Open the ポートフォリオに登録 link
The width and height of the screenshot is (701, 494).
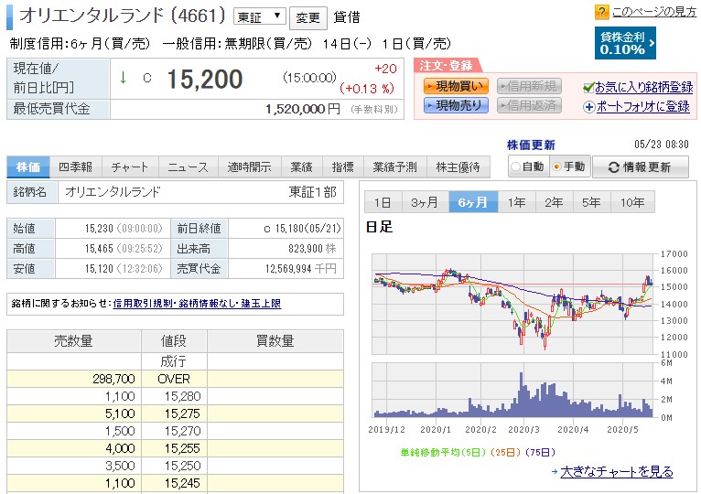[x=642, y=107]
